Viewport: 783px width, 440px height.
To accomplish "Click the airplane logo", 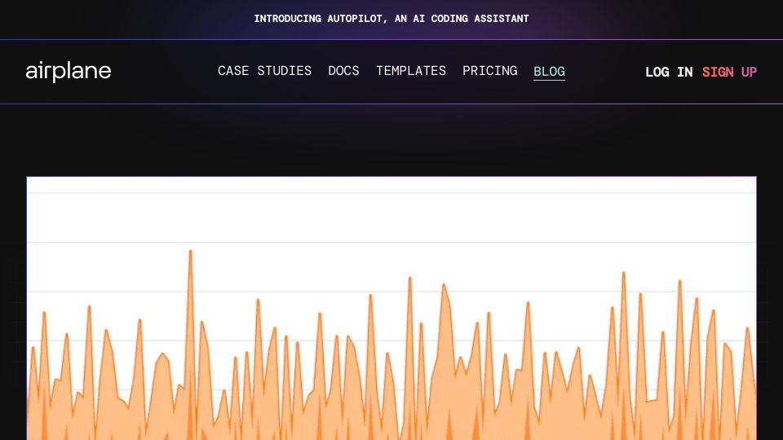I will coord(69,72).
